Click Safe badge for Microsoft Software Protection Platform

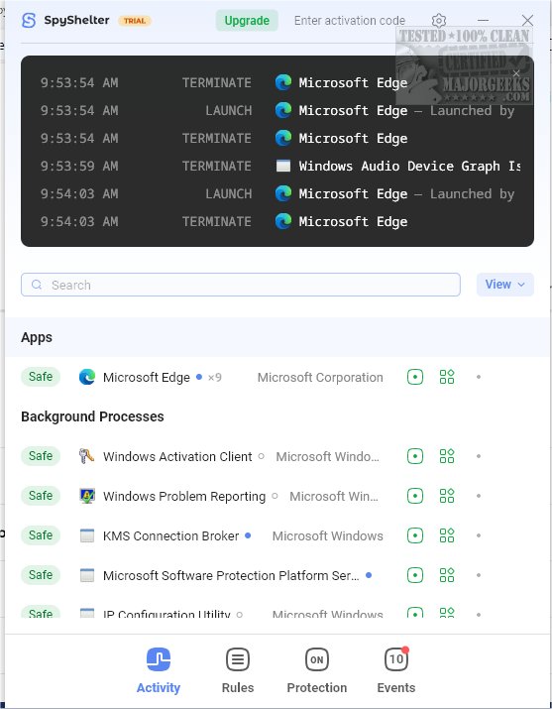coord(41,575)
